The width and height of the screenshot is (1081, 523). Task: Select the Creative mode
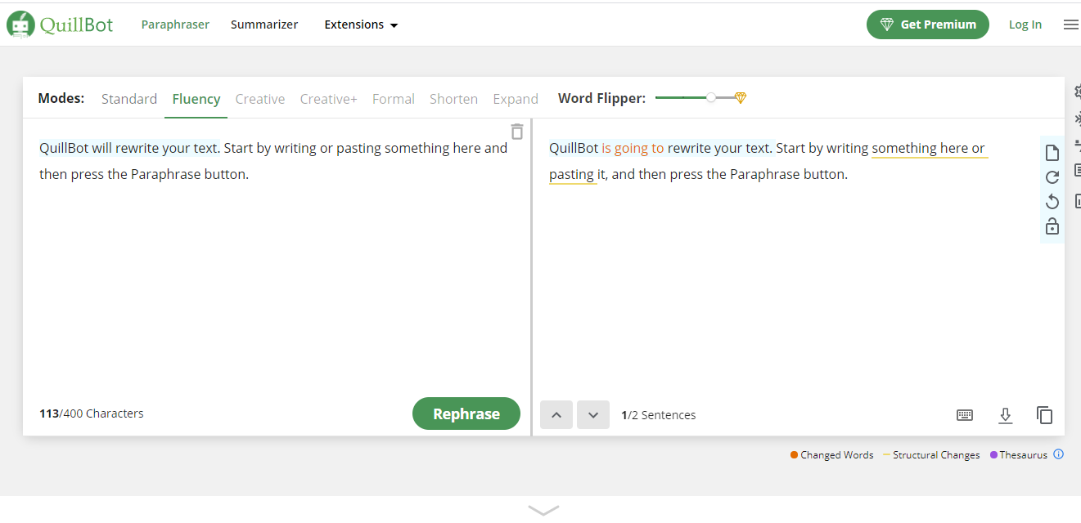click(260, 99)
